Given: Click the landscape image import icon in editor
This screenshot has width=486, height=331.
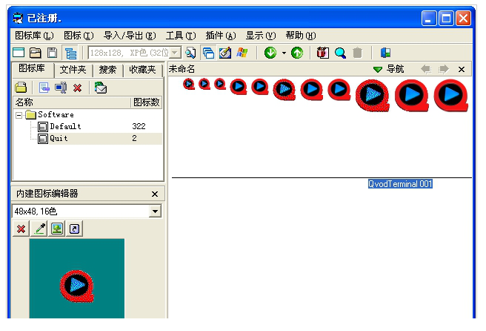Looking at the screenshot, I should [x=57, y=229].
